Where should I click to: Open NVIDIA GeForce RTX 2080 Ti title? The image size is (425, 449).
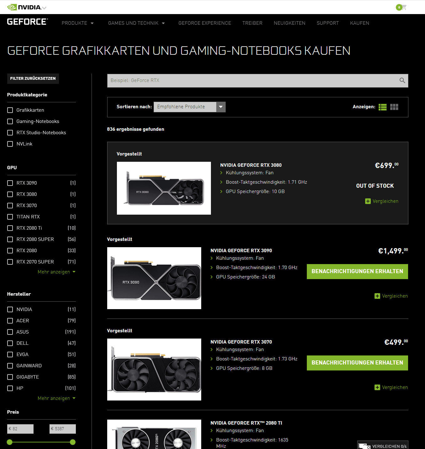[x=246, y=423]
